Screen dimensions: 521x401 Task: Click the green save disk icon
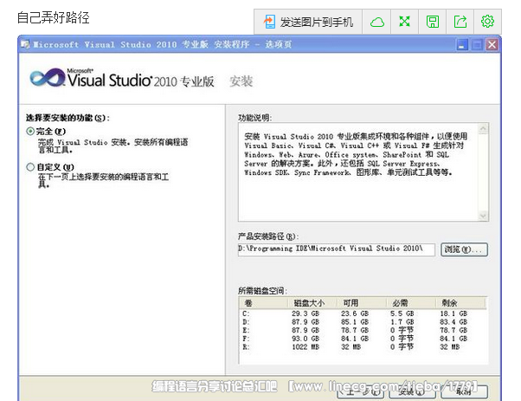(432, 22)
